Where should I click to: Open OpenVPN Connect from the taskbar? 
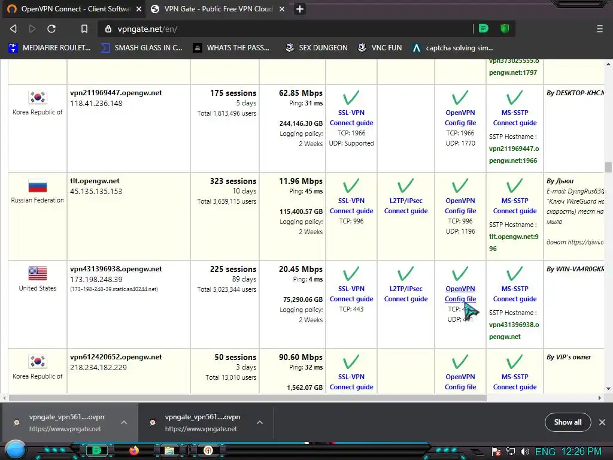[208, 450]
